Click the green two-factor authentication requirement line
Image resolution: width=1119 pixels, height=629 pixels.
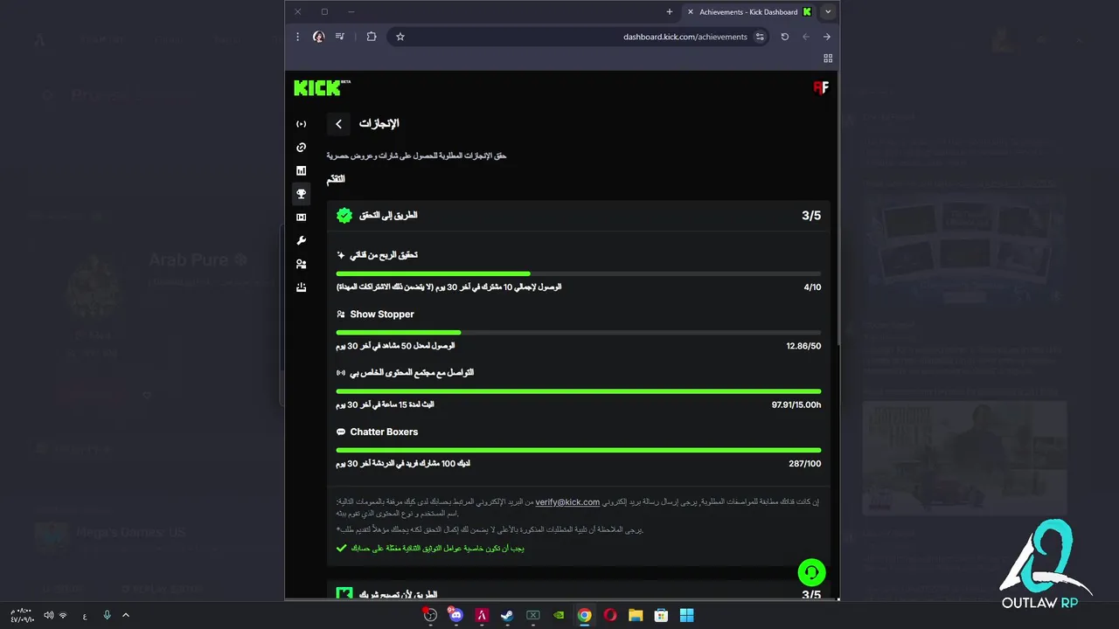point(430,549)
